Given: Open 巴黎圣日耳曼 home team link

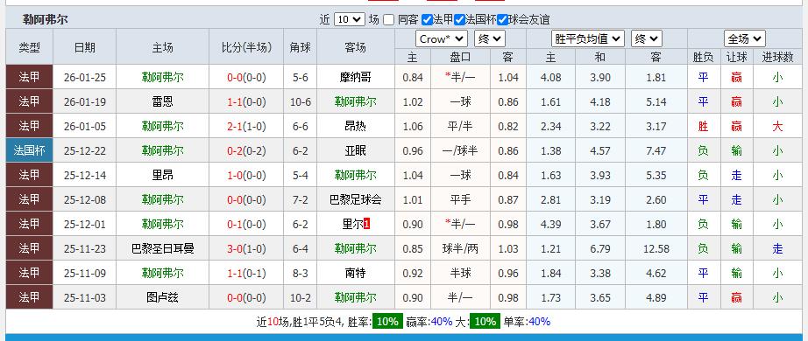Looking at the screenshot, I should tap(162, 249).
